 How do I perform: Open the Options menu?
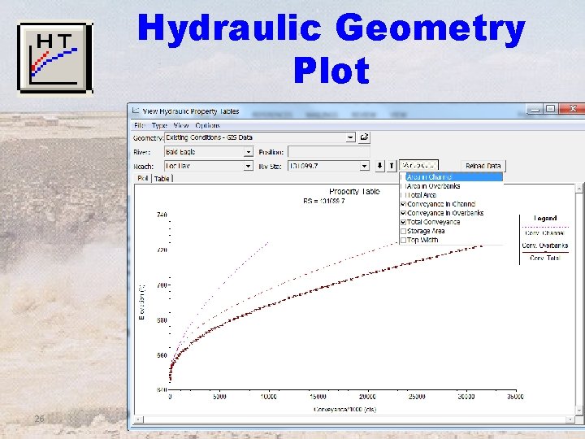(x=208, y=125)
